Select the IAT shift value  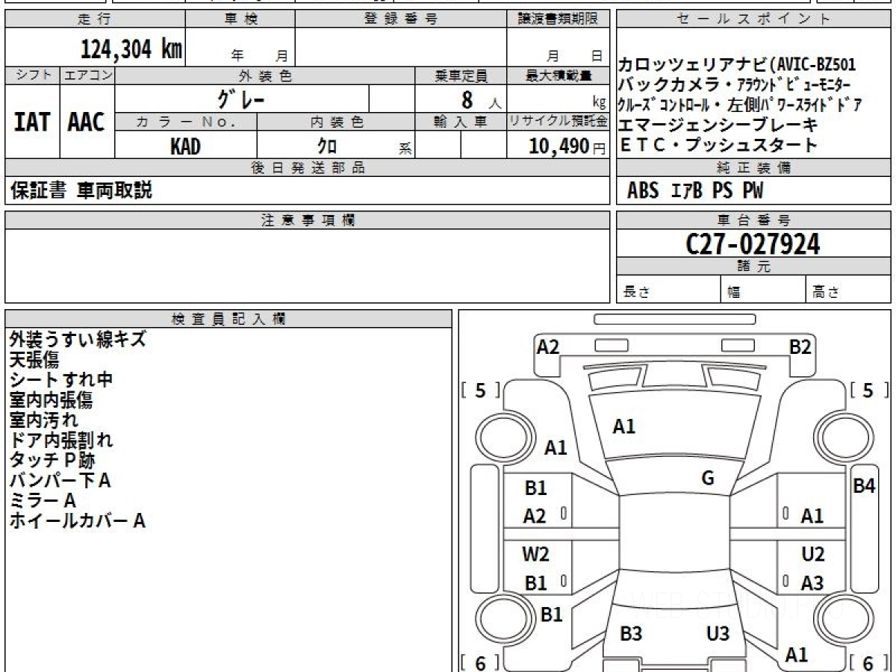pyautogui.click(x=32, y=122)
